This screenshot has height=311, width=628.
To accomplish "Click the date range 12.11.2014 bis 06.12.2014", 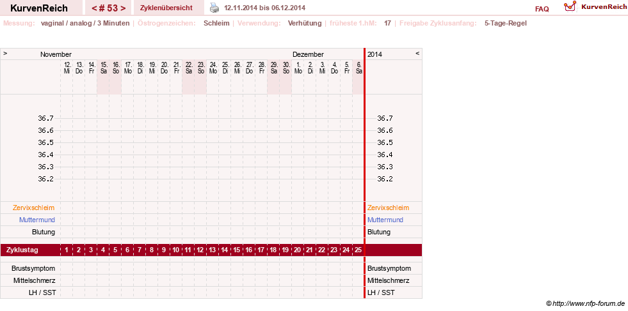I will point(265,8).
